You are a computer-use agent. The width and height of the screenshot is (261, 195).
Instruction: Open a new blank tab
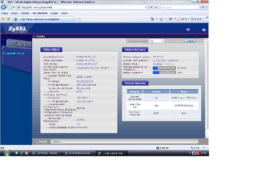point(77,19)
